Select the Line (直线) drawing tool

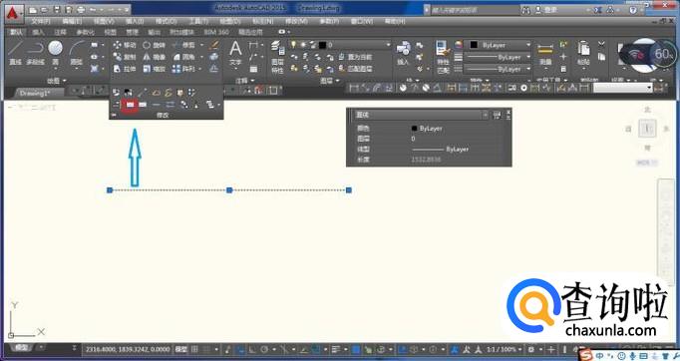[x=15, y=53]
